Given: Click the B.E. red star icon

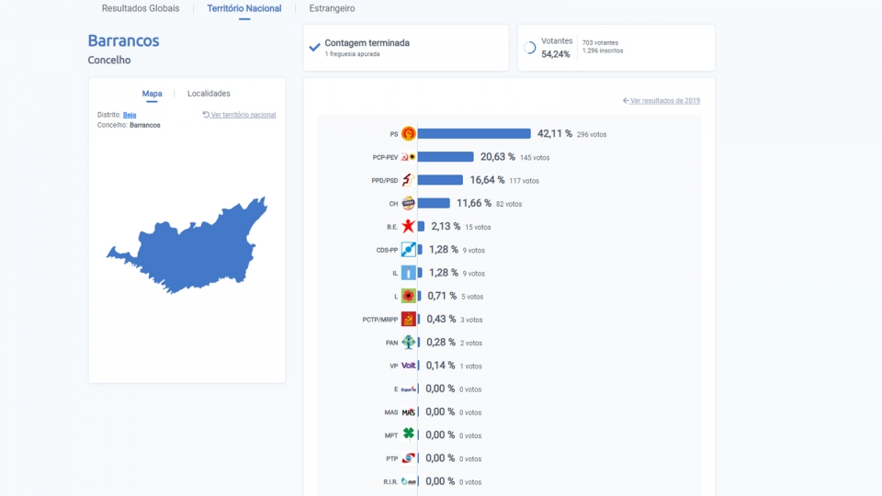Looking at the screenshot, I should point(408,227).
